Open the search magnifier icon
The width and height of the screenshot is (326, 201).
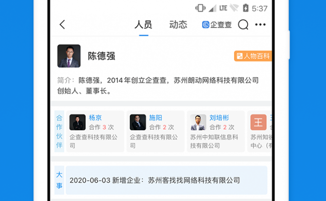[x=243, y=25]
